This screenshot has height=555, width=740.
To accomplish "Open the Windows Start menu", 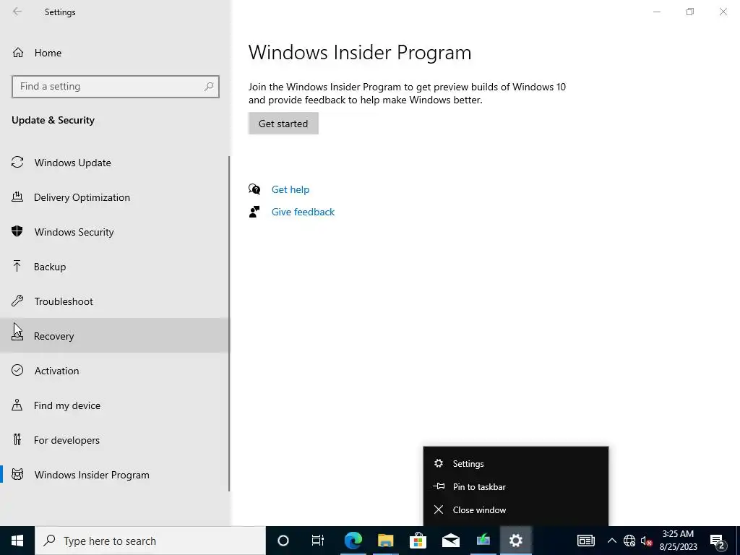I will [x=17, y=541].
